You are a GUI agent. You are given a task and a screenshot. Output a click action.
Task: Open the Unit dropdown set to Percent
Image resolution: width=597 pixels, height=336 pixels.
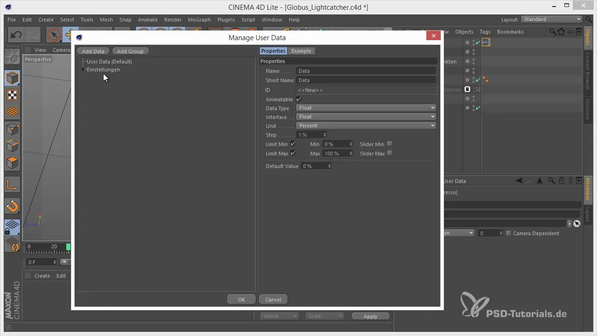tap(366, 126)
